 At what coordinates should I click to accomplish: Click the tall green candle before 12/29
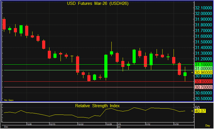(106, 66)
